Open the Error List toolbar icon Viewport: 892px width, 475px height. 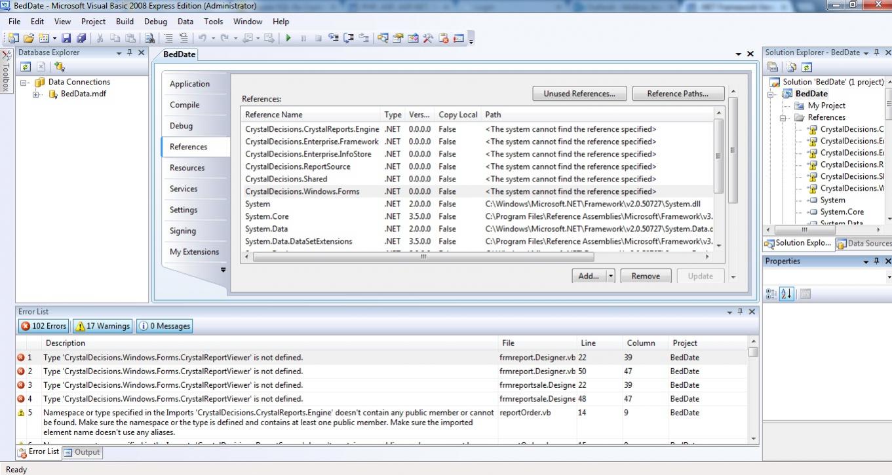(x=444, y=38)
